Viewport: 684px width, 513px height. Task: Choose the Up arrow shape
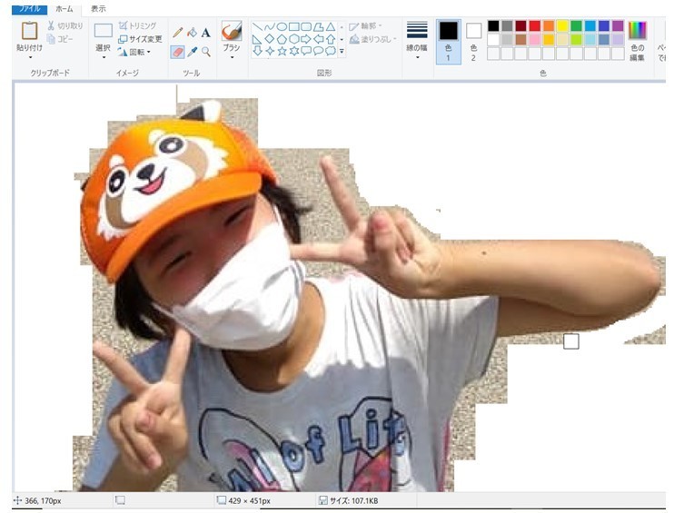tap(331, 39)
